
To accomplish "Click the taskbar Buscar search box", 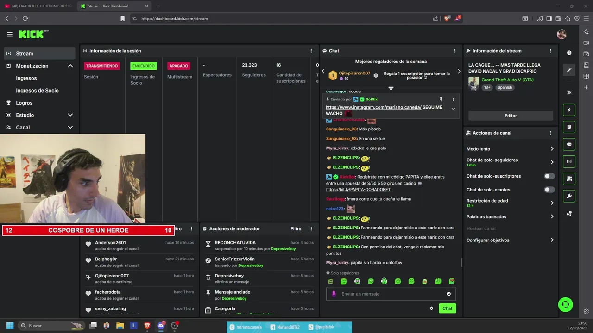I will (52, 326).
